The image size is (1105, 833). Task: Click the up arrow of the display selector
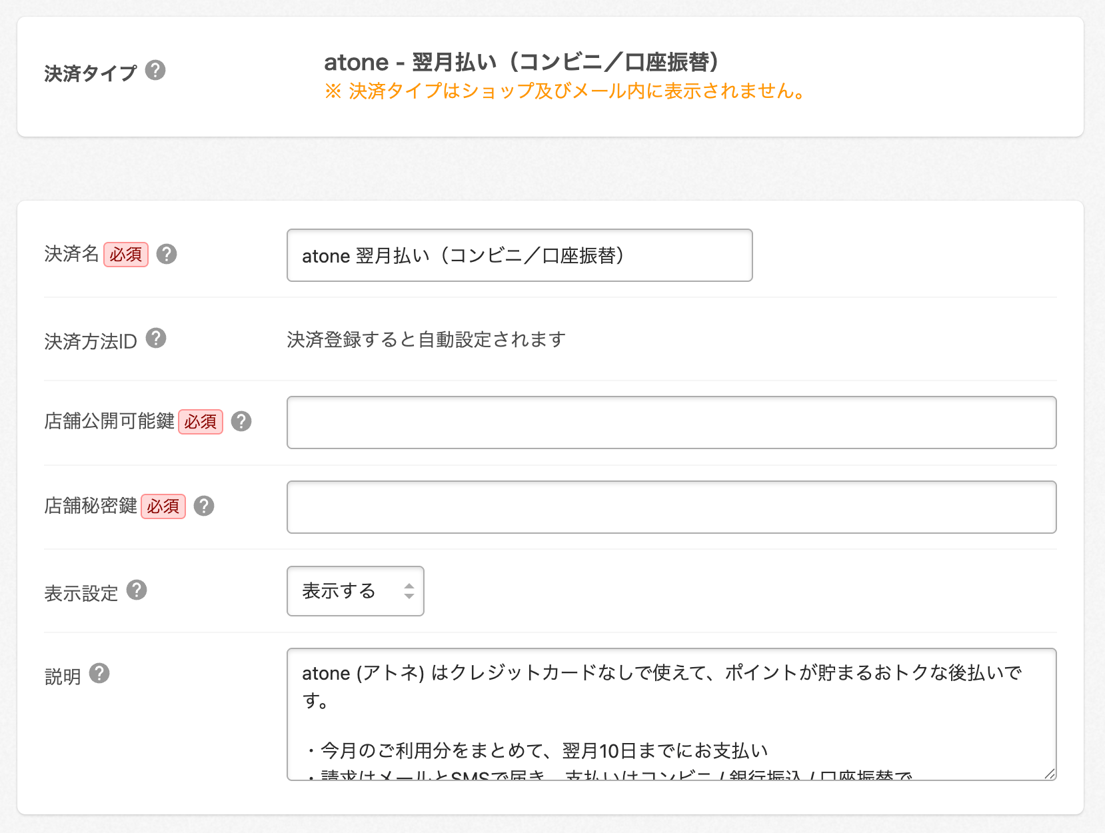[409, 585]
